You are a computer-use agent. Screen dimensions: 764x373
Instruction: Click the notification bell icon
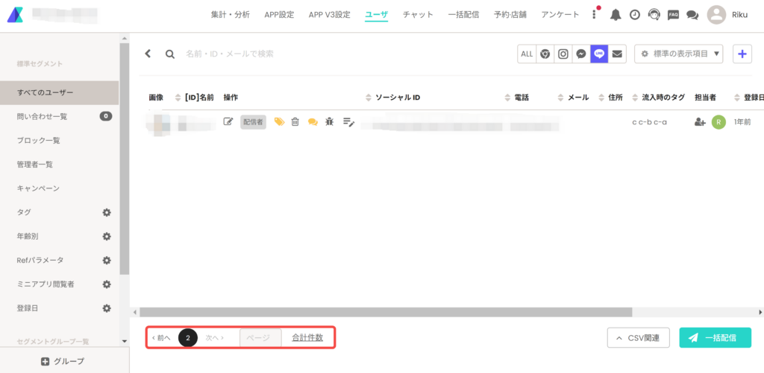(x=616, y=15)
